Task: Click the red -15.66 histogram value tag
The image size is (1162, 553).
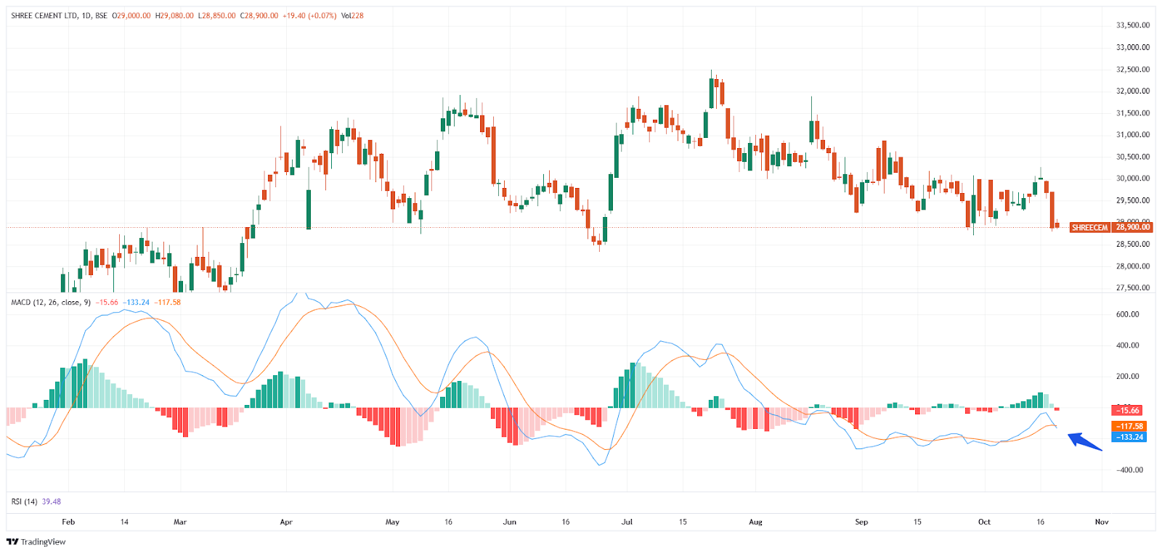Action: pyautogui.click(x=1128, y=411)
